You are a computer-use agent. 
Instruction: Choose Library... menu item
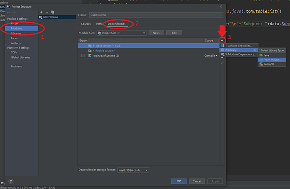click(239, 50)
